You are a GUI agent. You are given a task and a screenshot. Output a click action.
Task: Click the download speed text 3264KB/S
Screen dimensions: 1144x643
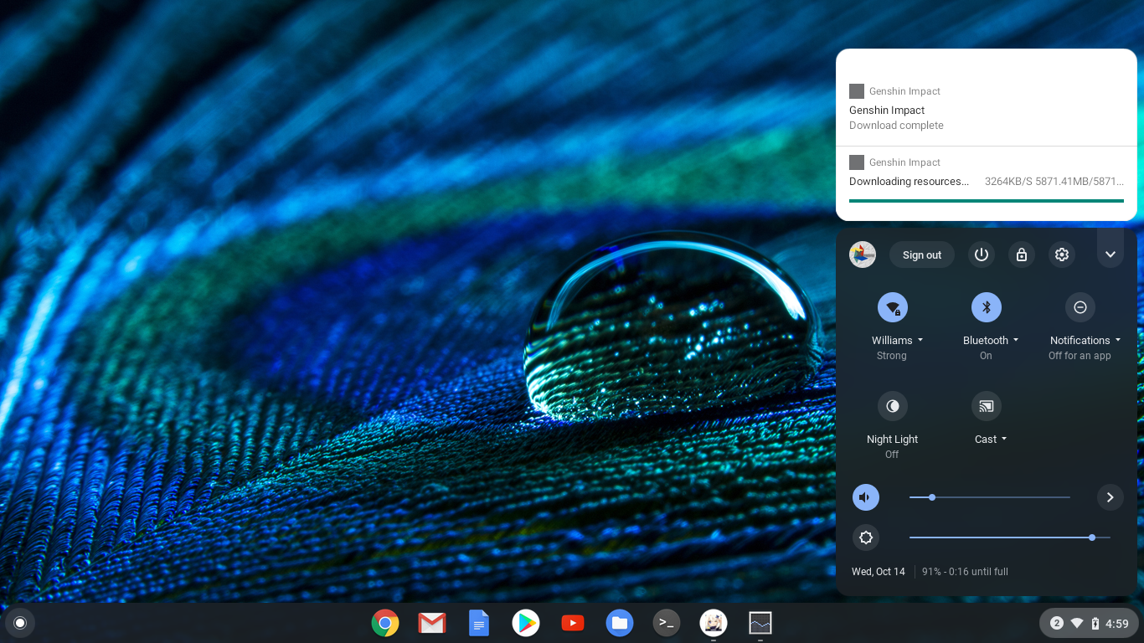click(x=1008, y=182)
